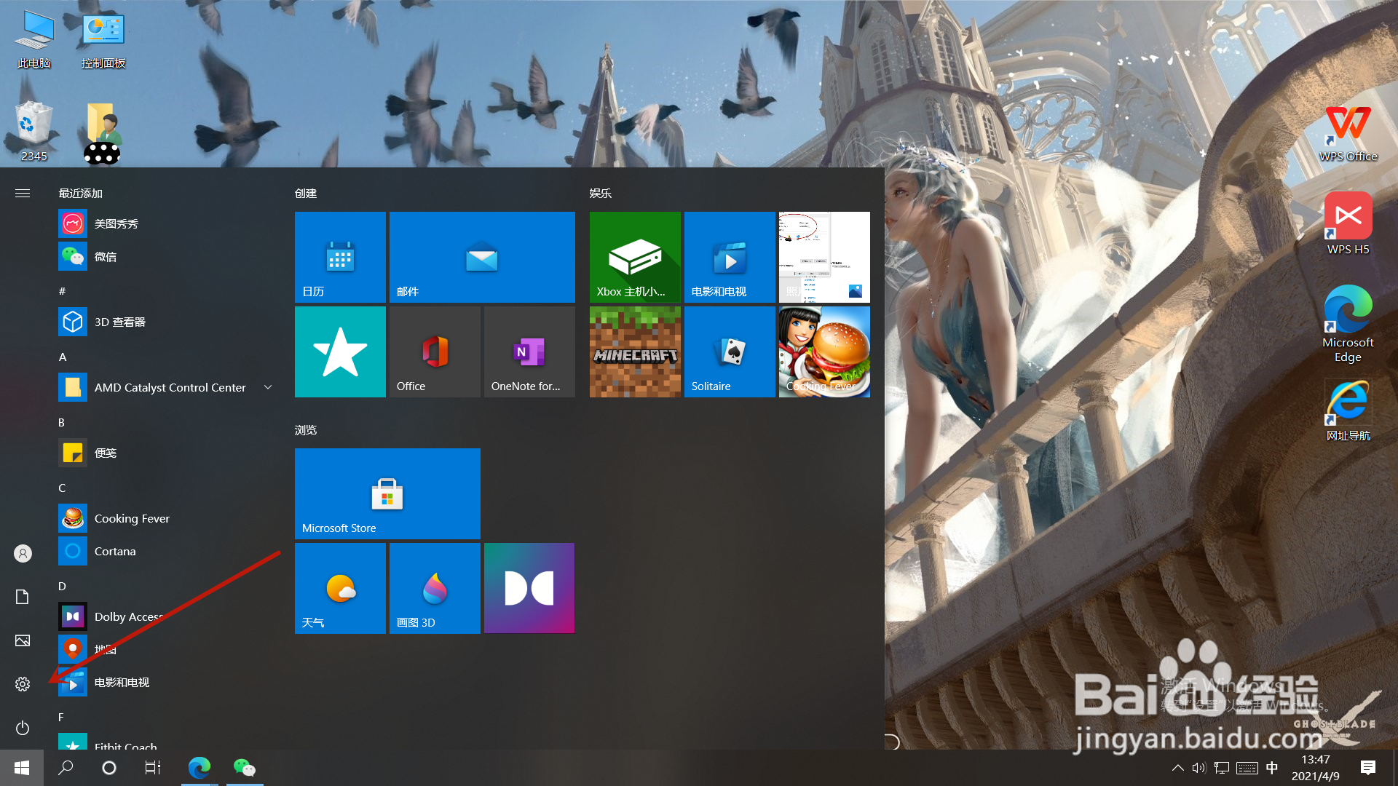Open the Xbox 主机小... tile
1398x786 pixels.
(635, 257)
